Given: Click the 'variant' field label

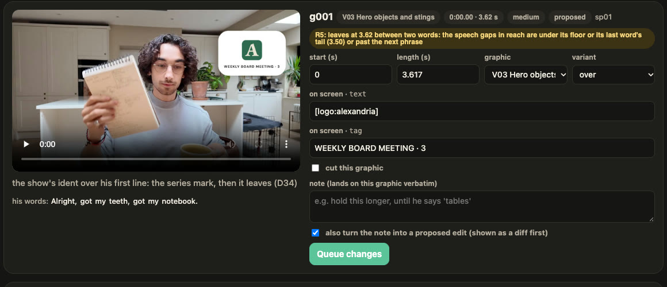Looking at the screenshot, I should [584, 57].
